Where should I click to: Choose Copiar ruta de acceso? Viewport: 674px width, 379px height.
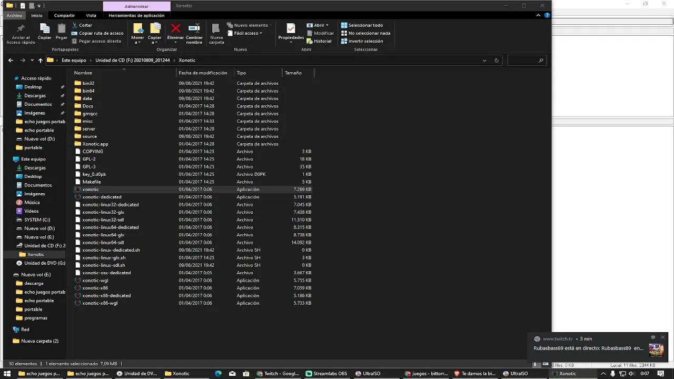pyautogui.click(x=97, y=33)
